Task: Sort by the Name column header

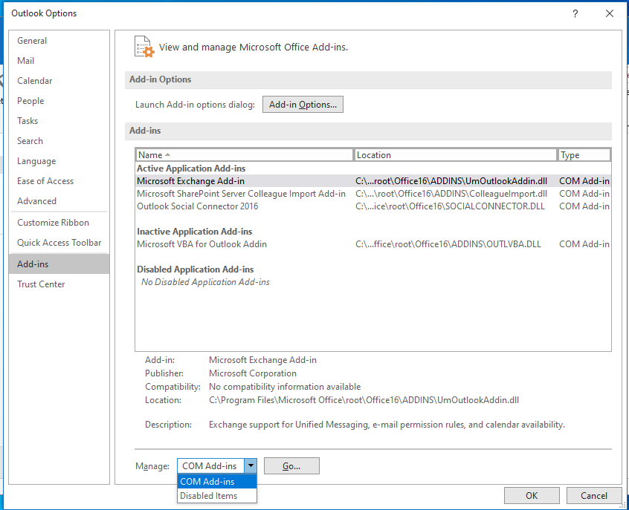Action: coord(245,155)
